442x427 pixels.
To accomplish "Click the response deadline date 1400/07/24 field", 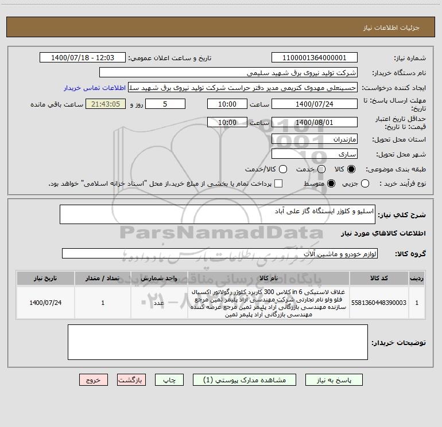I will coord(315,104).
